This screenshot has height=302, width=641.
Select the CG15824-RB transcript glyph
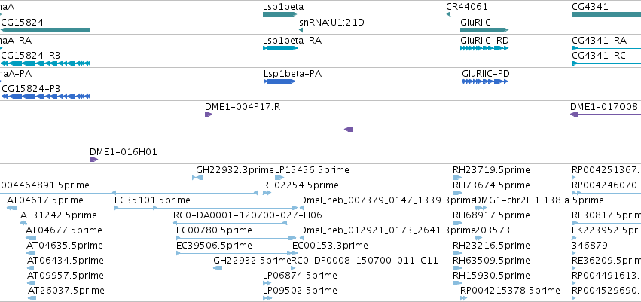tap(45, 63)
